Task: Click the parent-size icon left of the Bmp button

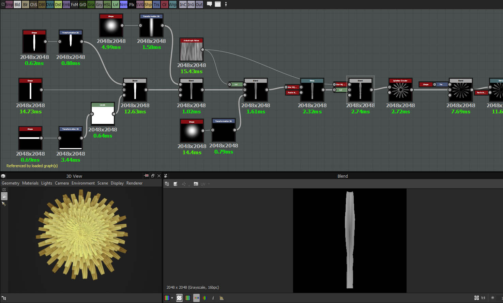Action: [3, 4]
